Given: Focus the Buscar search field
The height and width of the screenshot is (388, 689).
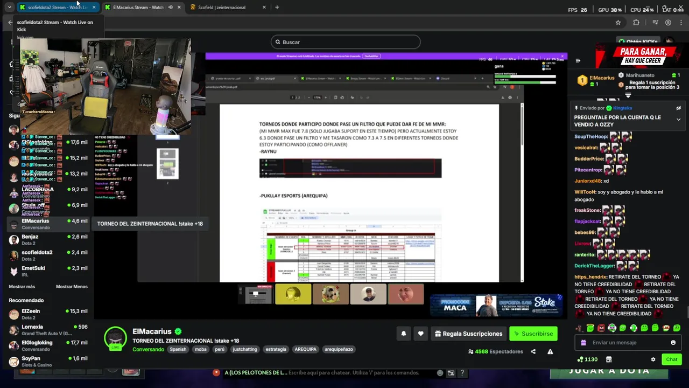Looking at the screenshot, I should click(346, 42).
